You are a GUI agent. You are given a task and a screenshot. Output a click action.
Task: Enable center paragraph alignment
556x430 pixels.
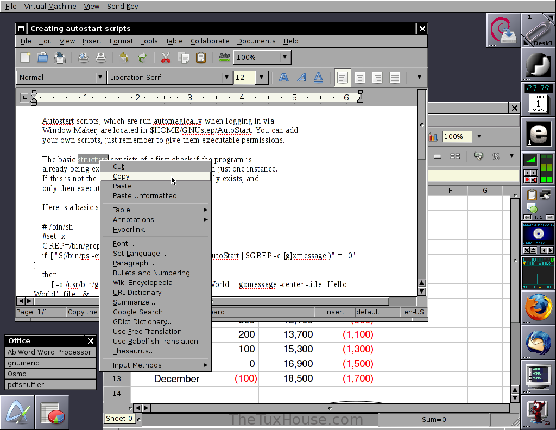(359, 78)
